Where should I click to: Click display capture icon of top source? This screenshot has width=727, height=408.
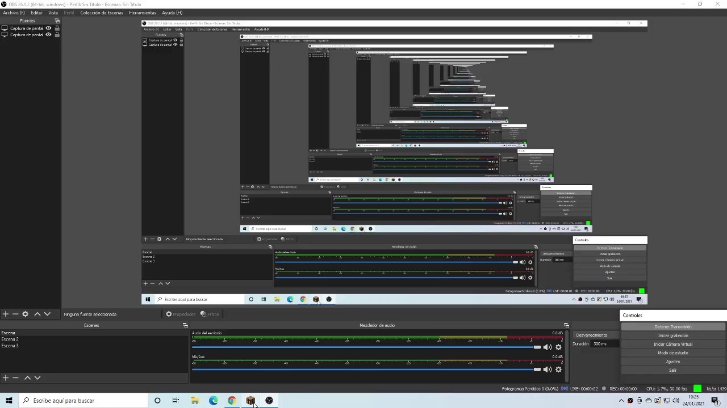click(5, 28)
